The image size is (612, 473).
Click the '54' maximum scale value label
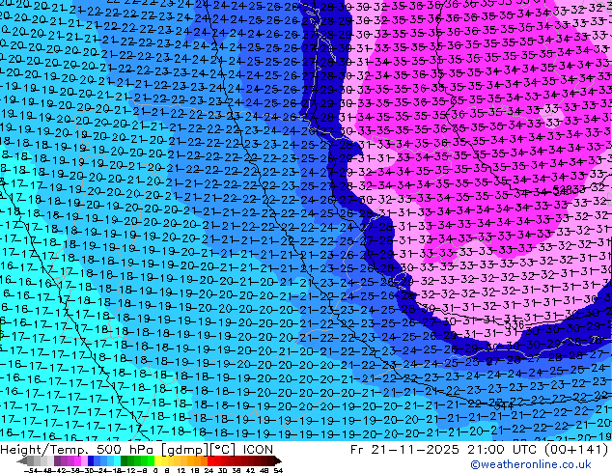pos(278,471)
